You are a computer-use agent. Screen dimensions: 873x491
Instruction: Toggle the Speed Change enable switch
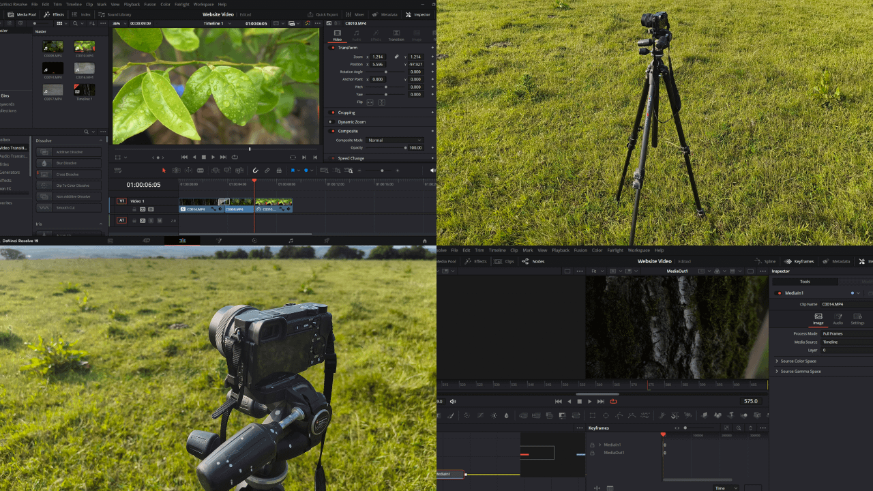(x=333, y=158)
